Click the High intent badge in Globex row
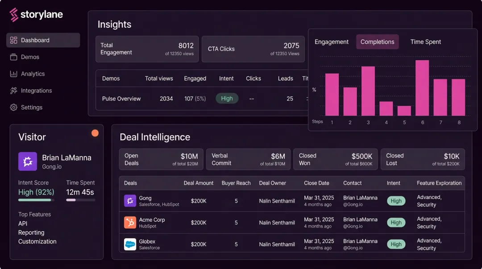 (396, 244)
